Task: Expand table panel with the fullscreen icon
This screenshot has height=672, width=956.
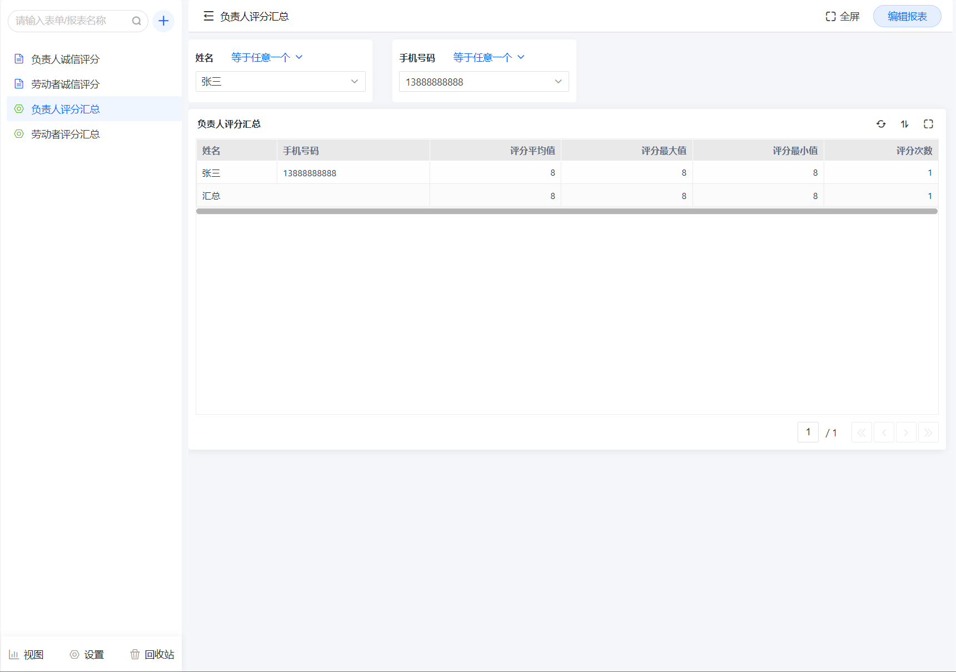Action: click(928, 124)
